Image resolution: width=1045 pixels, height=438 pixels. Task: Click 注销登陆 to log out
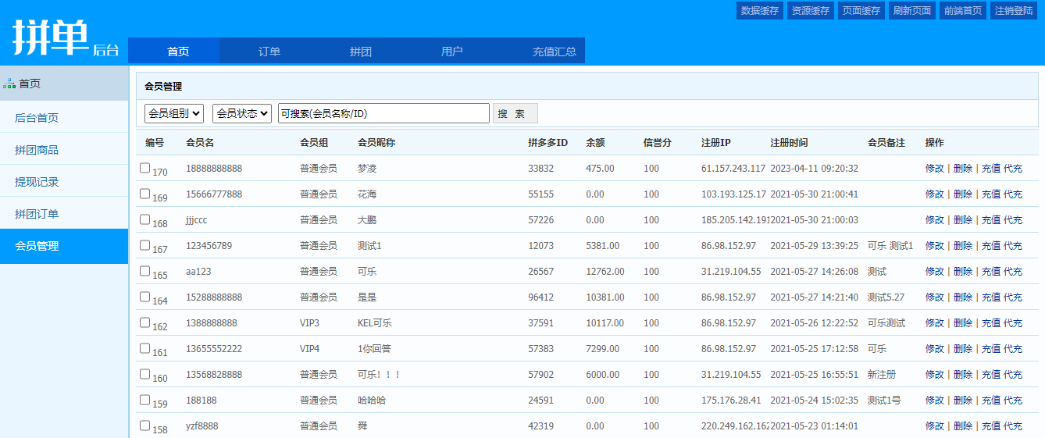pyautogui.click(x=1014, y=11)
